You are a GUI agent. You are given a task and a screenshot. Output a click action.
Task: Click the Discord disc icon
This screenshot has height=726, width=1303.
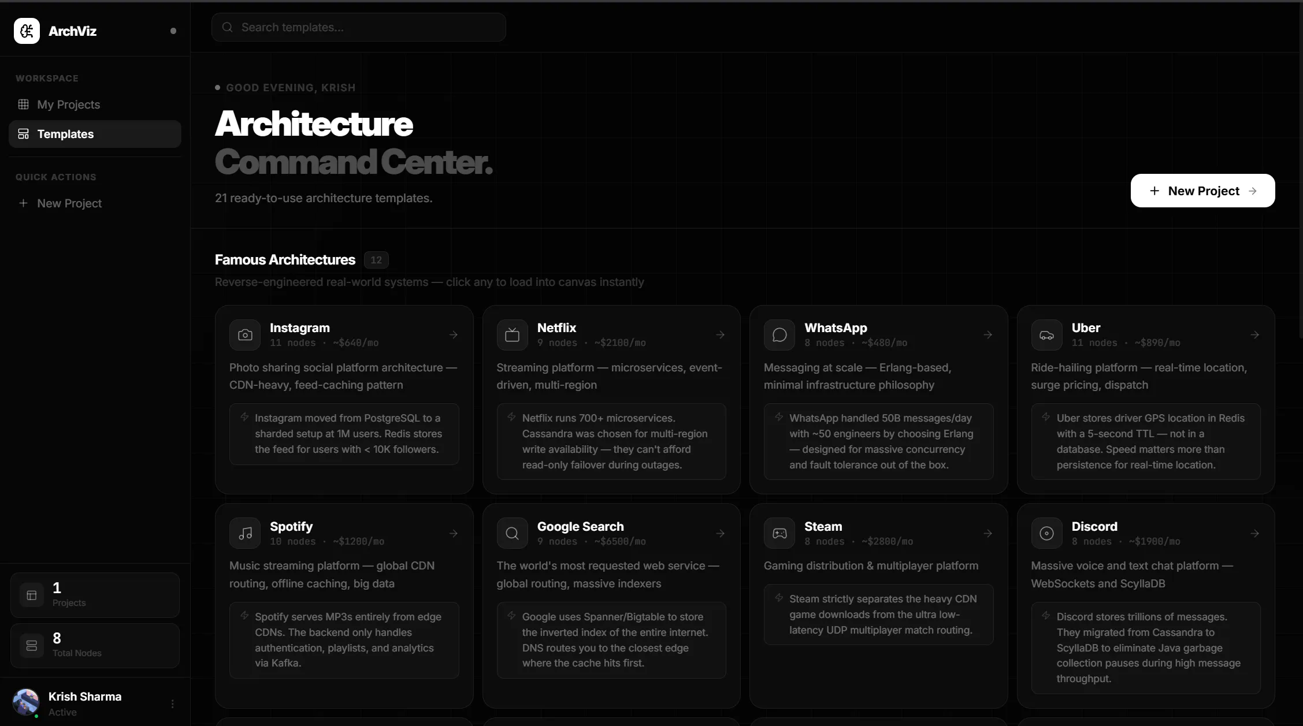pos(1046,533)
